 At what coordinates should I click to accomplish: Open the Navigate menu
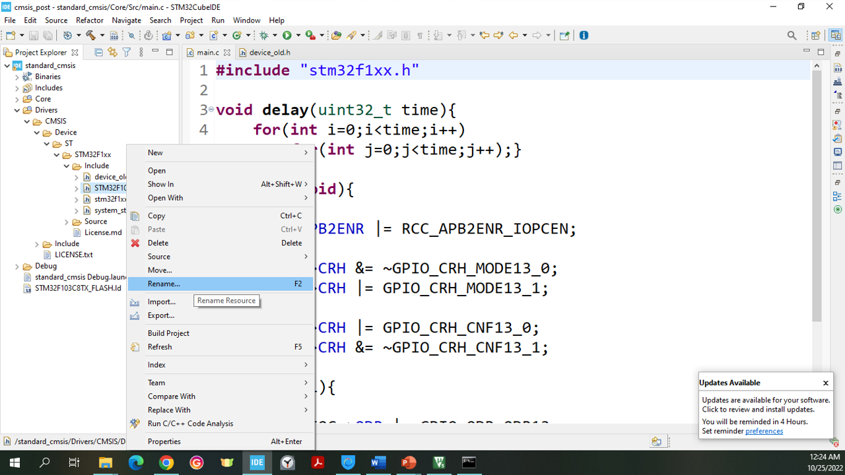pos(126,20)
